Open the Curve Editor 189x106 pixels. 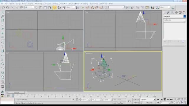click(143, 8)
